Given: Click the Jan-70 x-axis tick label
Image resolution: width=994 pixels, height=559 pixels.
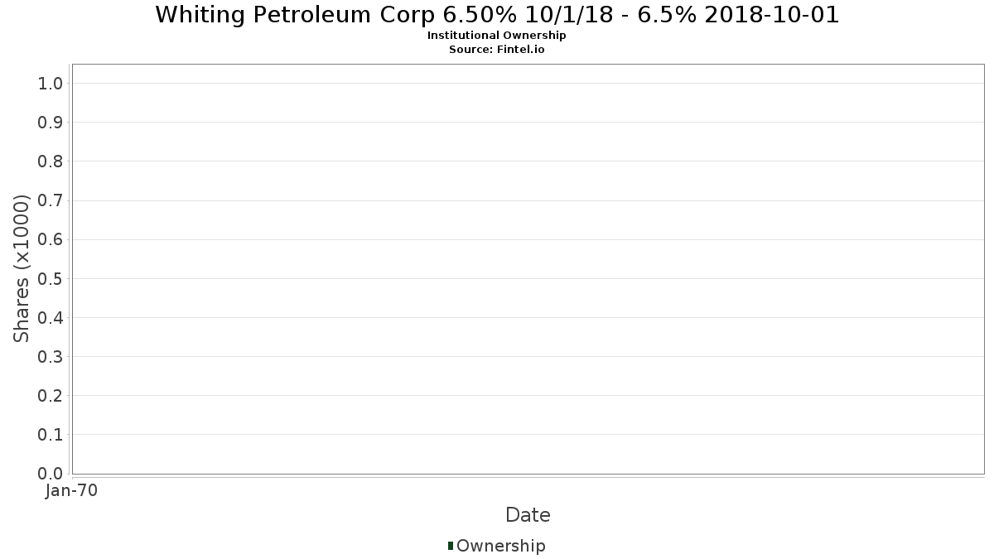Looking at the screenshot, I should (71, 491).
